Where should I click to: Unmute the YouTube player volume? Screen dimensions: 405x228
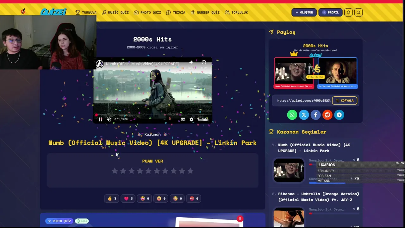pos(109,119)
